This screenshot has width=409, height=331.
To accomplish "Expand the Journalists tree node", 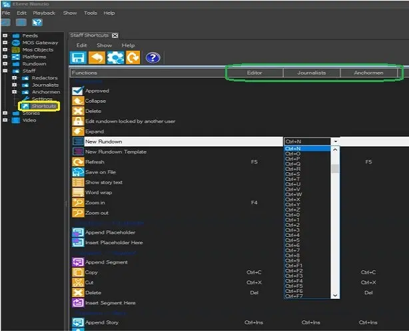I will [13, 85].
